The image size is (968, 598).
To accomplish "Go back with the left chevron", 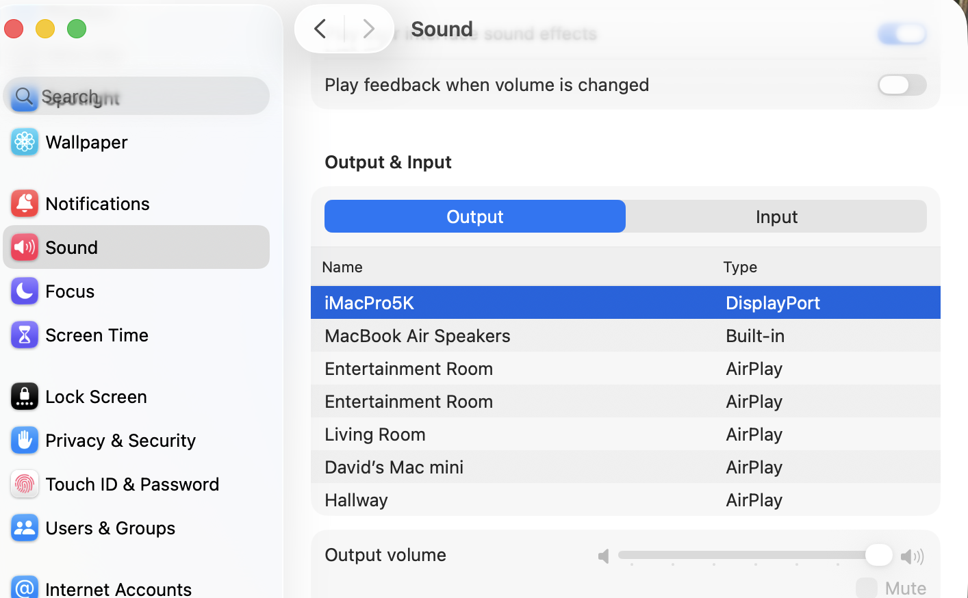I will click(x=320, y=29).
